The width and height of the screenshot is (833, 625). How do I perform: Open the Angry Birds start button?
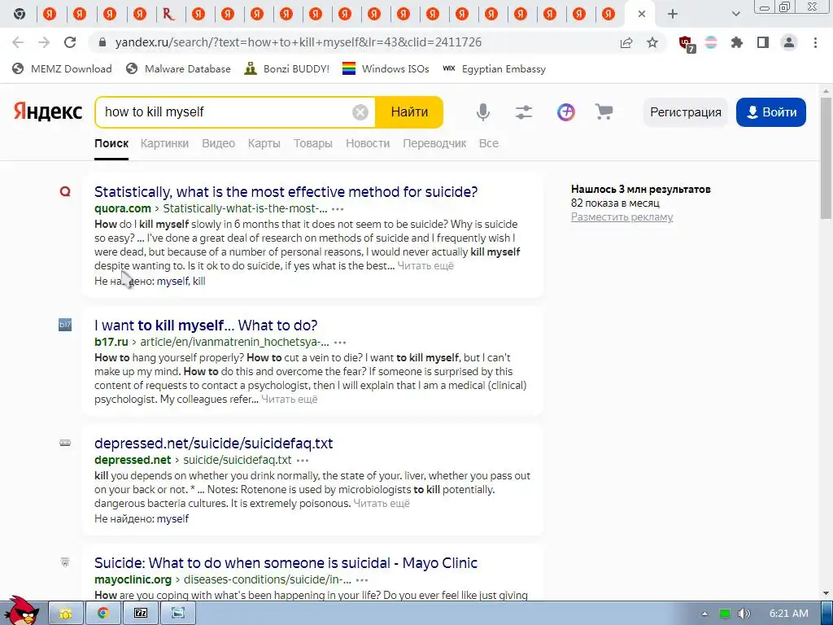point(21,611)
